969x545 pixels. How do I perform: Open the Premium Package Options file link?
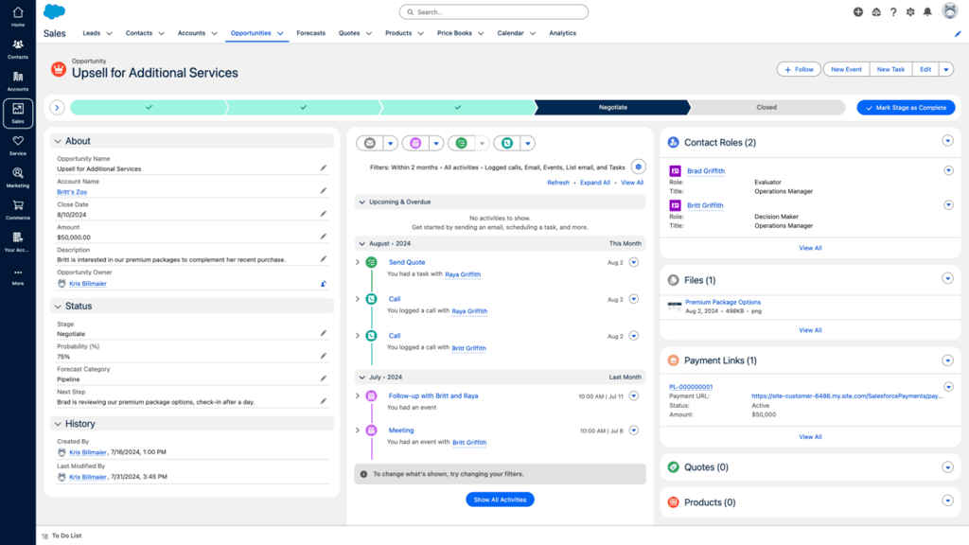point(723,302)
